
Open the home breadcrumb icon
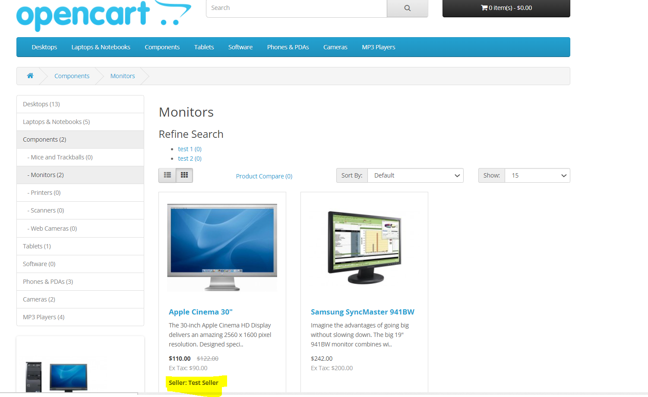[30, 76]
